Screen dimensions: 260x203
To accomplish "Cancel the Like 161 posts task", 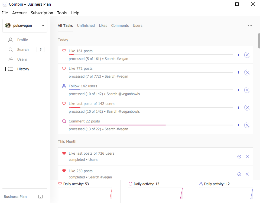I will tap(247, 55).
